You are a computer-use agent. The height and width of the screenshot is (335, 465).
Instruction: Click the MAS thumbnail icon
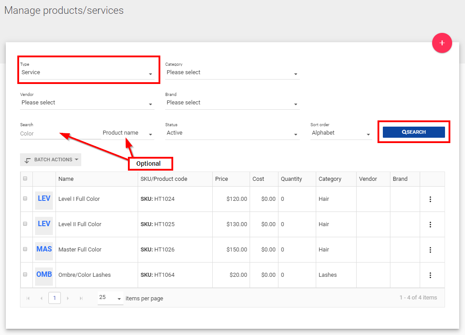click(x=44, y=250)
